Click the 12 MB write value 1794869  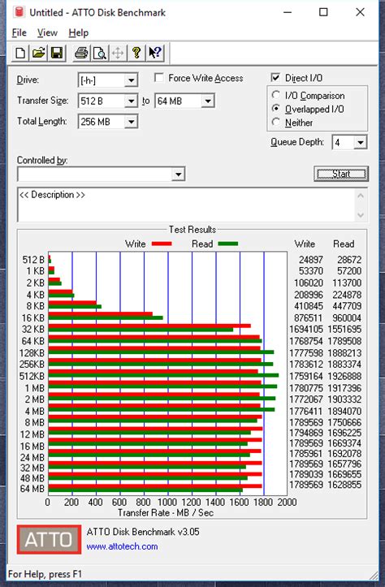306,433
